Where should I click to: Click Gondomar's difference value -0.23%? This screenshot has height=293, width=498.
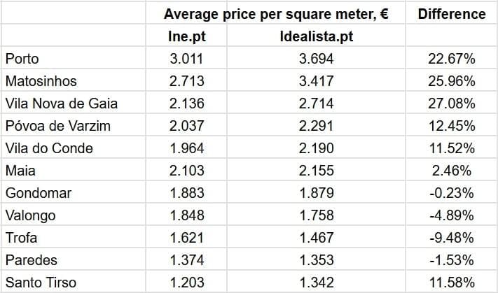coord(451,193)
